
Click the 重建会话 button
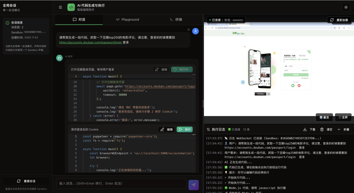(x=26, y=181)
